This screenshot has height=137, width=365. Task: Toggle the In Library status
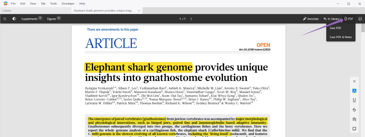pyautogui.click(x=331, y=19)
